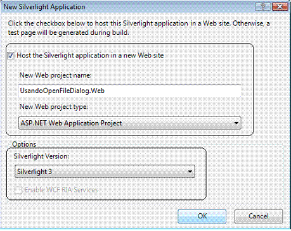Image resolution: width=291 pixels, height=231 pixels.
Task: Click the New Web project name field
Action: click(x=130, y=91)
